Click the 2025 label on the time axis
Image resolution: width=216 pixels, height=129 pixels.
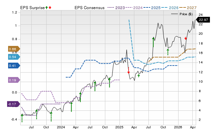(119, 127)
